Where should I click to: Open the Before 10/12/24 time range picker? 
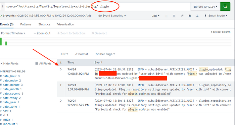tap(205, 7)
